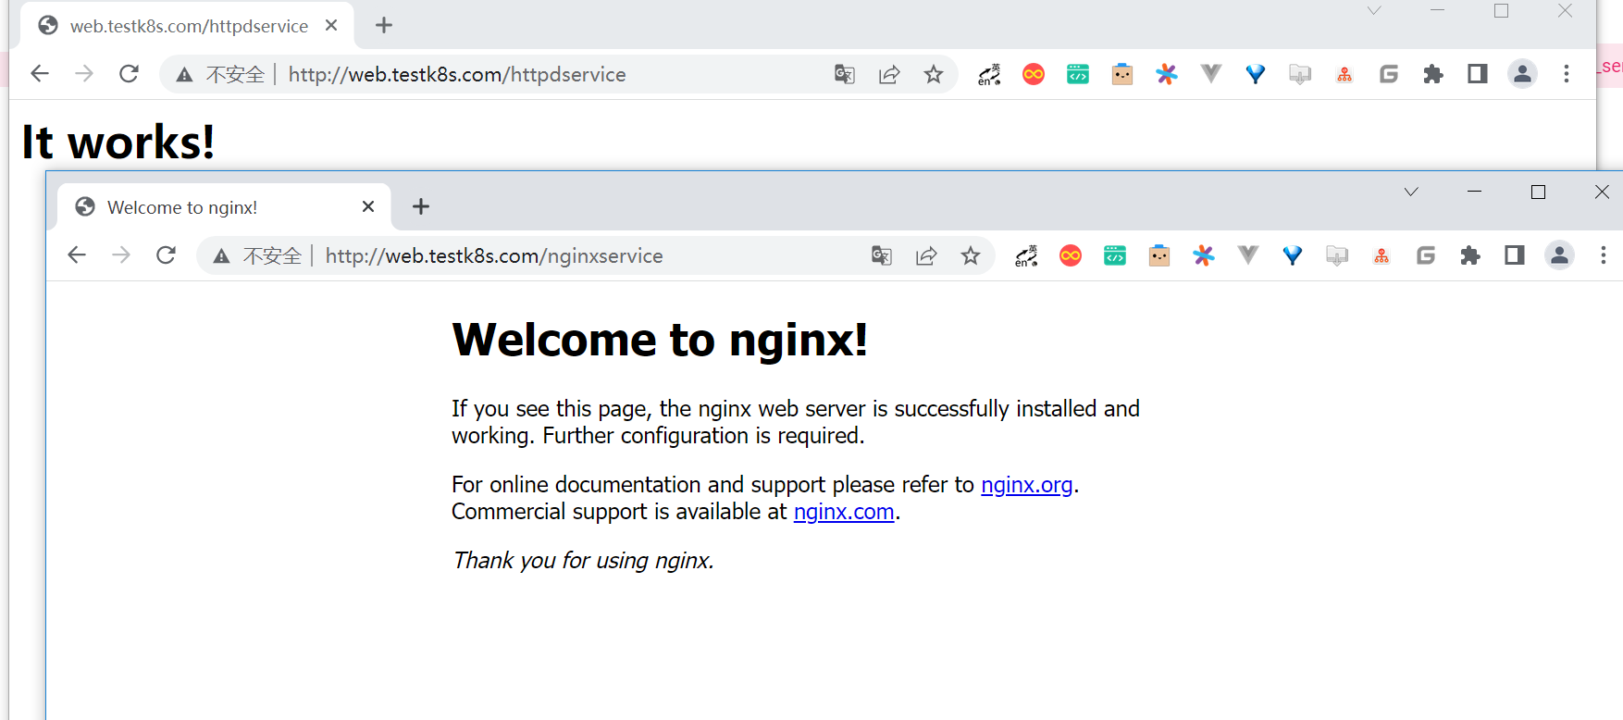Open the blue Y extension in httpd window
Screen dimensions: 1623x720
(1256, 75)
